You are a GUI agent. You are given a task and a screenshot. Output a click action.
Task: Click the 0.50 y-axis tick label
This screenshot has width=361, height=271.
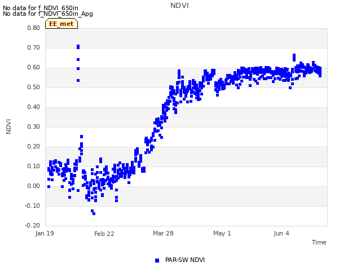click(34, 88)
